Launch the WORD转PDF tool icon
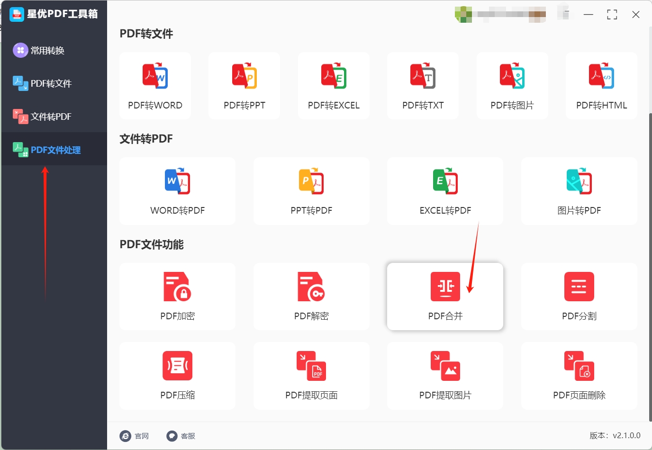 178,181
